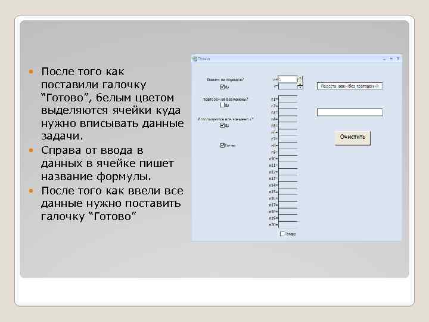The image size is (429, 322).
Task: Click the n5= input cell
Action: [288, 126]
